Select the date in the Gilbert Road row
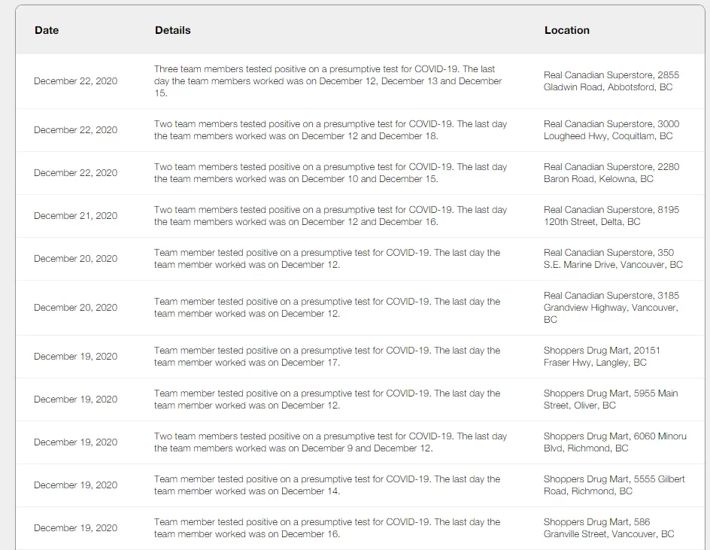This screenshot has height=550, width=710. click(x=76, y=485)
